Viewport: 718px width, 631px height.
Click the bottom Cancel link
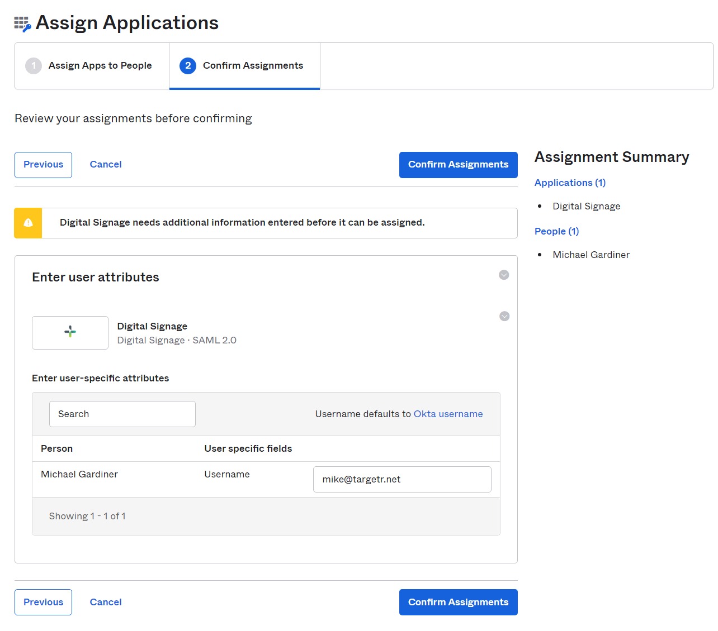(x=106, y=603)
